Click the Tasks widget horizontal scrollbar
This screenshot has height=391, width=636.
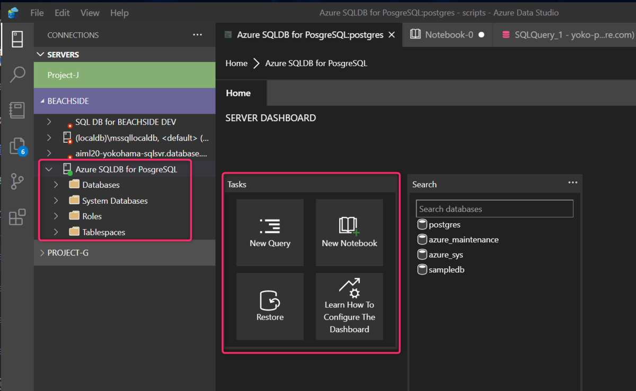(x=310, y=349)
